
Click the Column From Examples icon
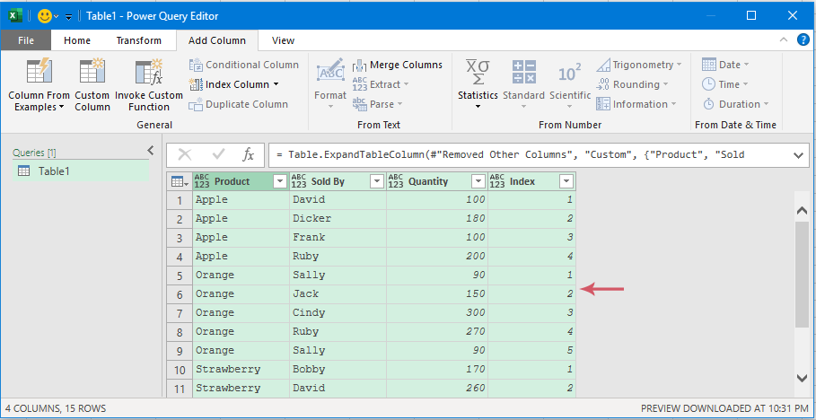coord(39,72)
